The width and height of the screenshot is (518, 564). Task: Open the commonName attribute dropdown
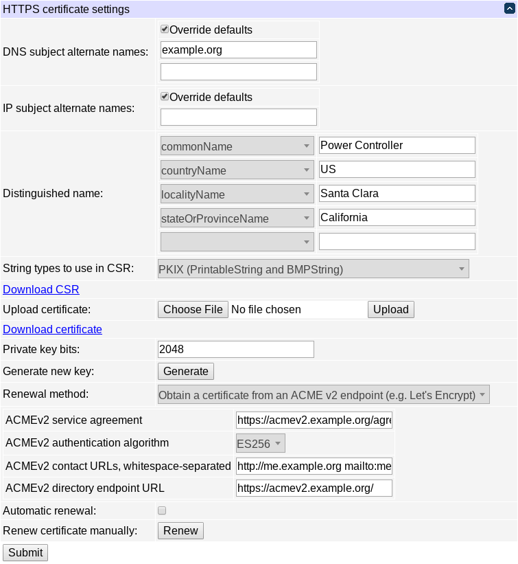point(237,146)
